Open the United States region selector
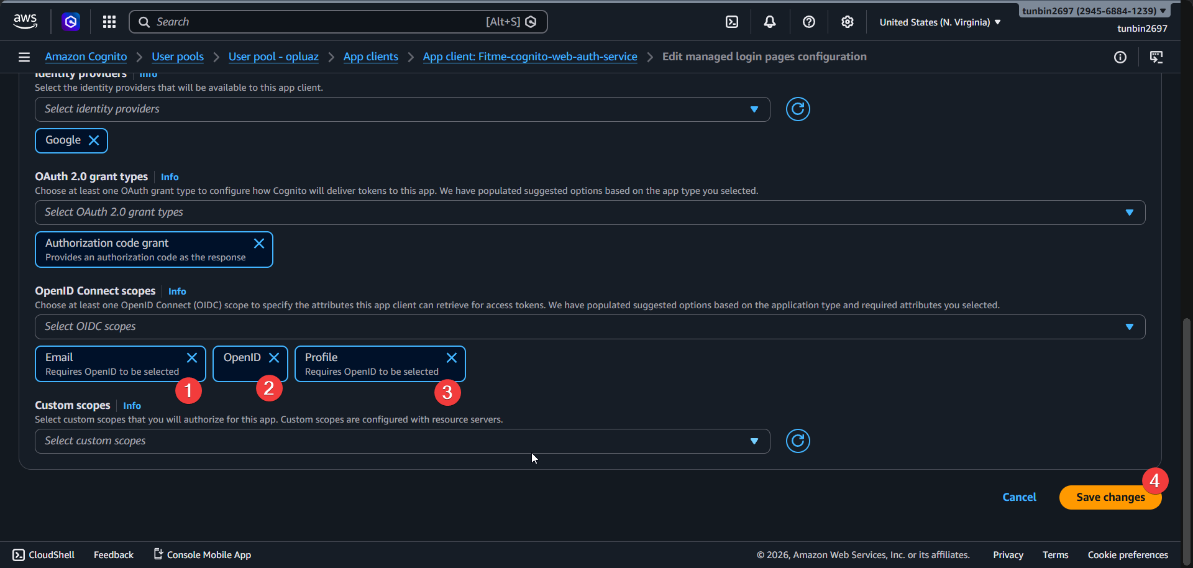This screenshot has width=1193, height=568. pyautogui.click(x=939, y=21)
